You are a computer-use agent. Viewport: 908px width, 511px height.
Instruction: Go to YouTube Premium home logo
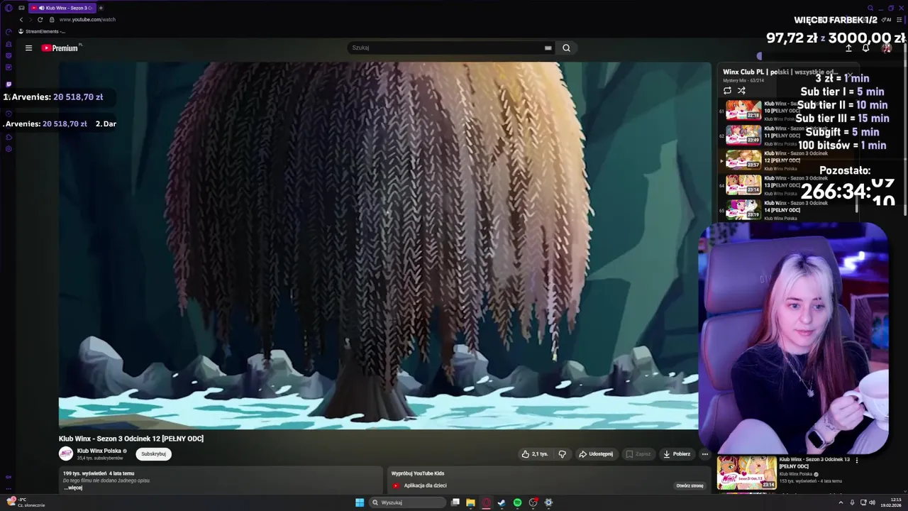coord(60,48)
